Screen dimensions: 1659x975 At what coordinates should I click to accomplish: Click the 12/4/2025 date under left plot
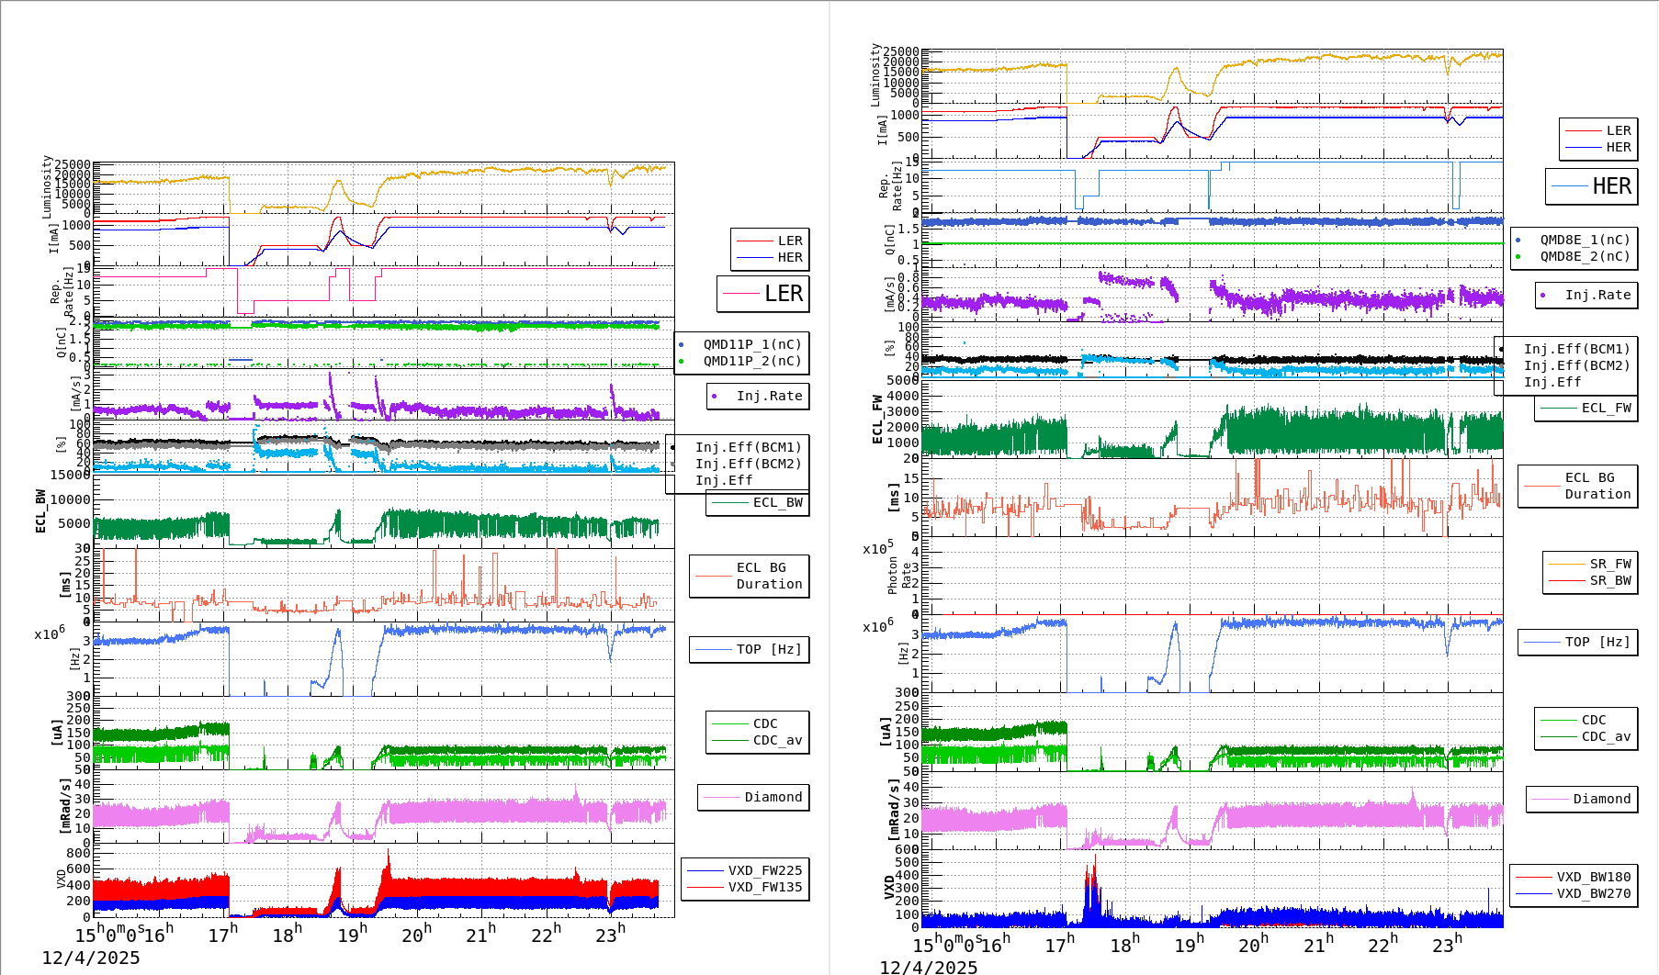click(x=91, y=958)
